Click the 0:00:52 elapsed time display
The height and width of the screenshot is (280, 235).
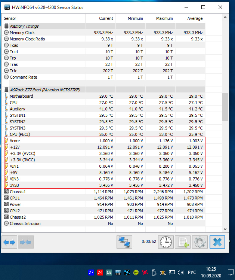pyautogui.click(x=149, y=241)
